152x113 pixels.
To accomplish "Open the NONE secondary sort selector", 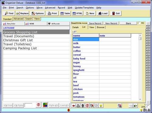I will coord(36,24).
